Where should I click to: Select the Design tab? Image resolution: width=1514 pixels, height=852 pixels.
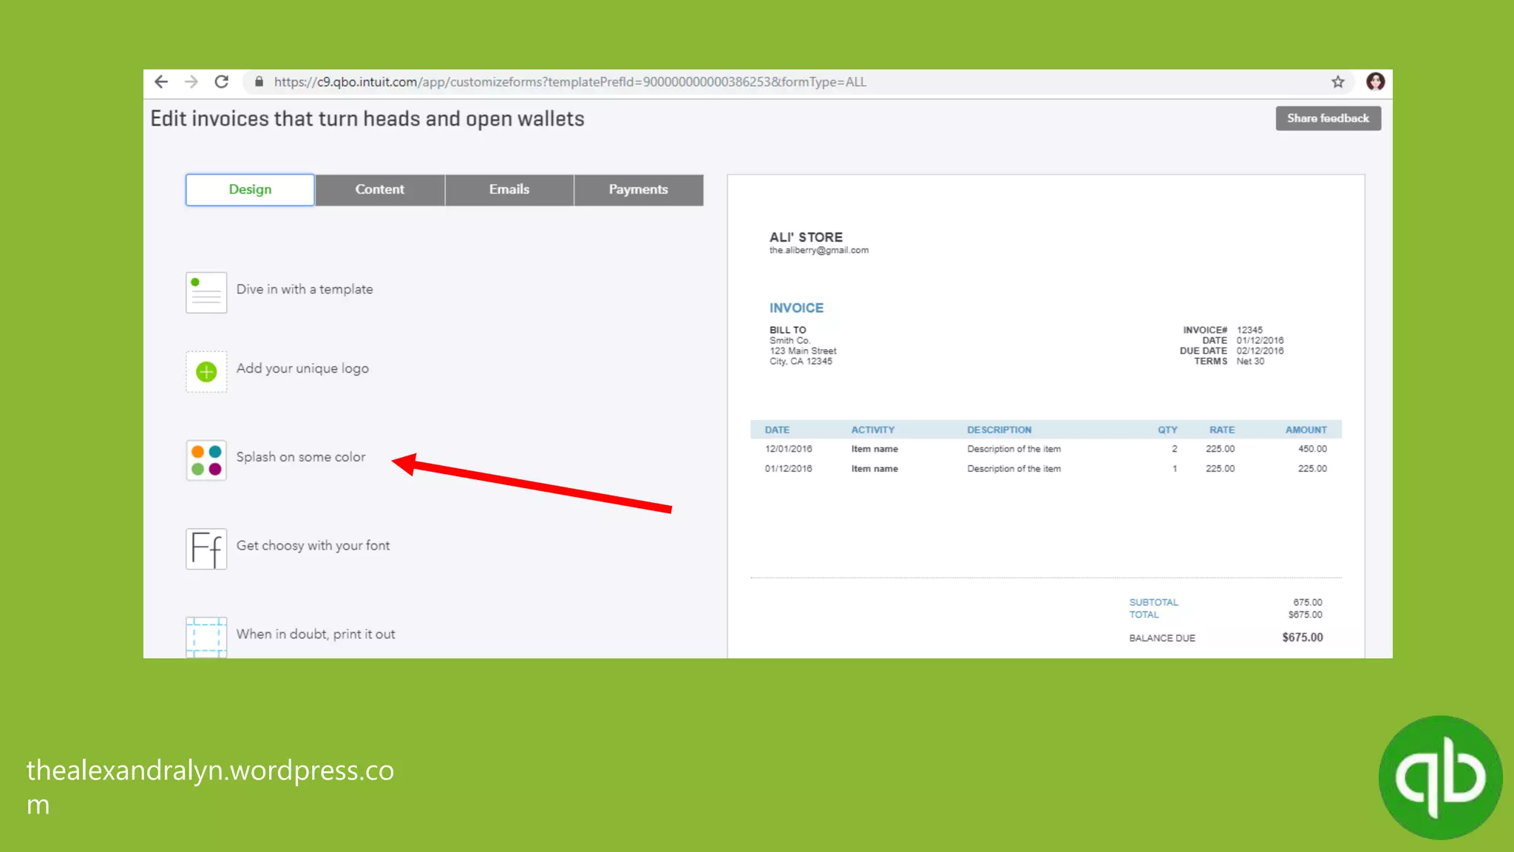point(250,189)
